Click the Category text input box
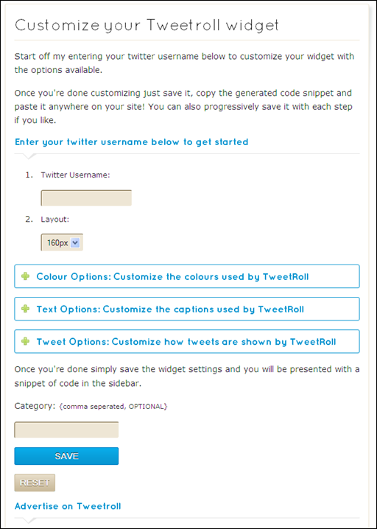The width and height of the screenshot is (377, 529). click(x=66, y=430)
